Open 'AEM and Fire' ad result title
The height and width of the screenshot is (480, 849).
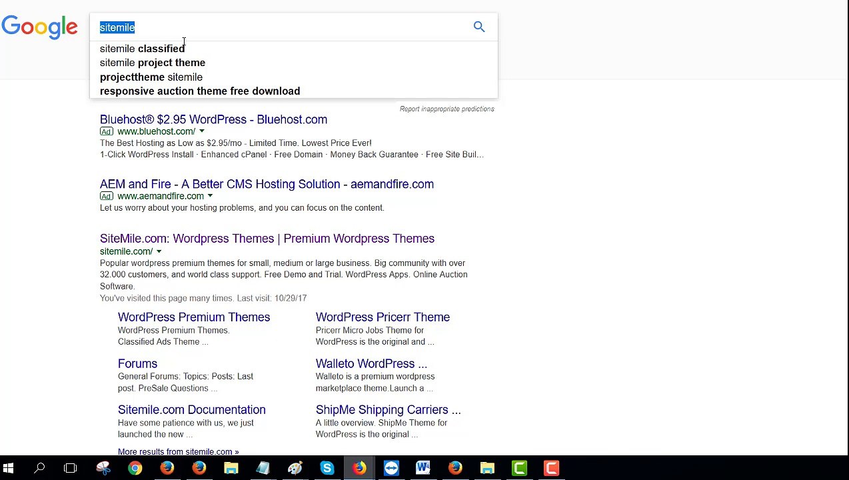point(267,184)
